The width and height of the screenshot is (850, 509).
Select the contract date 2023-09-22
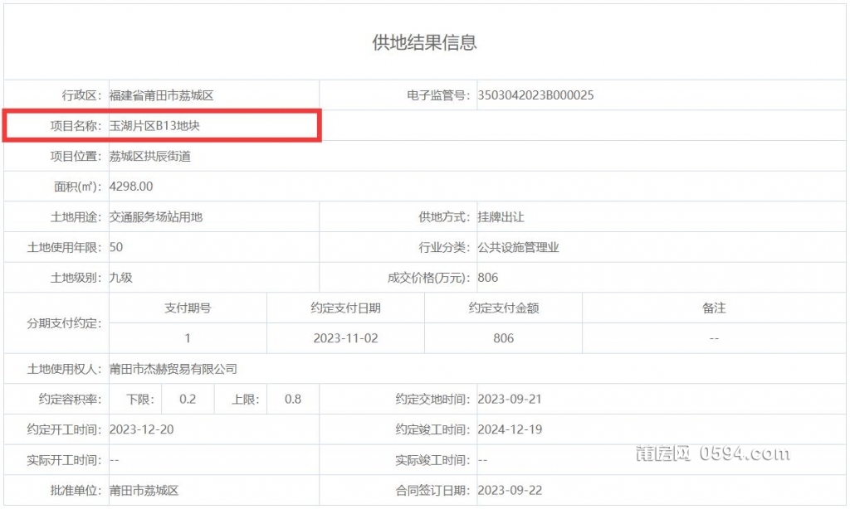pos(510,491)
